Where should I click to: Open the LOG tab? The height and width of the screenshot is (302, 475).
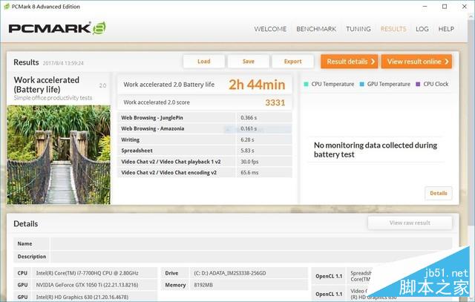pos(422,29)
